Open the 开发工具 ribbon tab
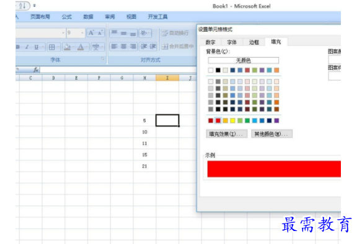The width and height of the screenshot is (357, 244). [157, 17]
